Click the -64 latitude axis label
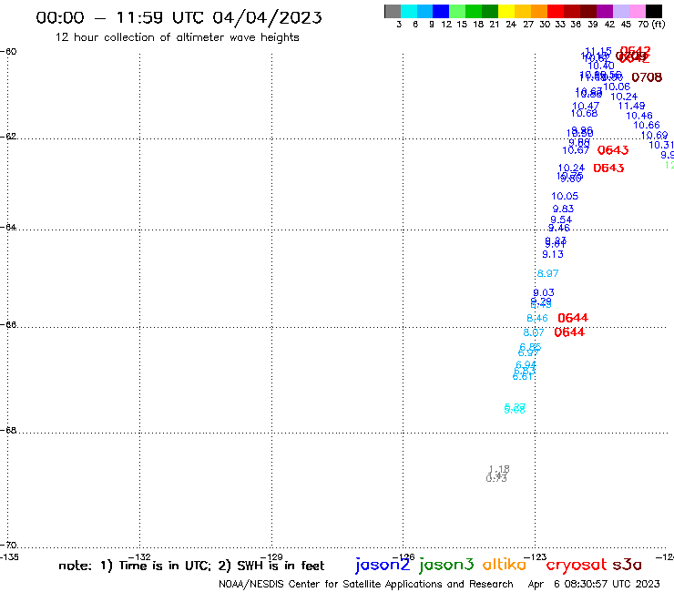Image resolution: width=674 pixels, height=592 pixels. [x=8, y=227]
